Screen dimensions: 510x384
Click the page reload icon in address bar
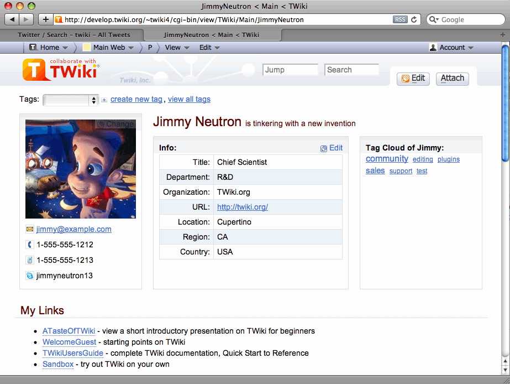pyautogui.click(x=416, y=19)
